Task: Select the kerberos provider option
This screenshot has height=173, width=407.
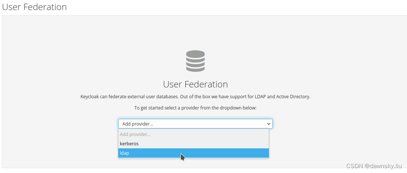Action: (x=193, y=144)
